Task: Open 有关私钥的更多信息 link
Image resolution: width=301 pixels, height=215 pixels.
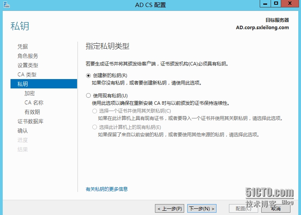Action: [x=107, y=189]
